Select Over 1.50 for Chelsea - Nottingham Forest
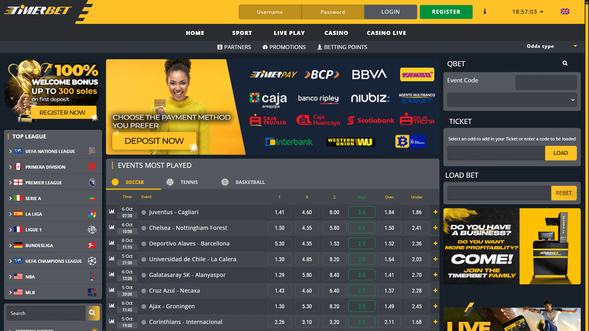The height and width of the screenshot is (331, 589). click(x=390, y=228)
